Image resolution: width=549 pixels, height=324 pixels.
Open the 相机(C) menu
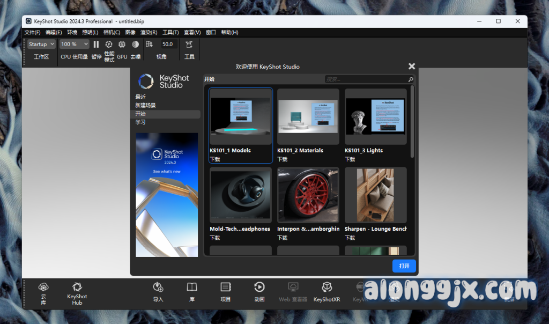click(112, 33)
